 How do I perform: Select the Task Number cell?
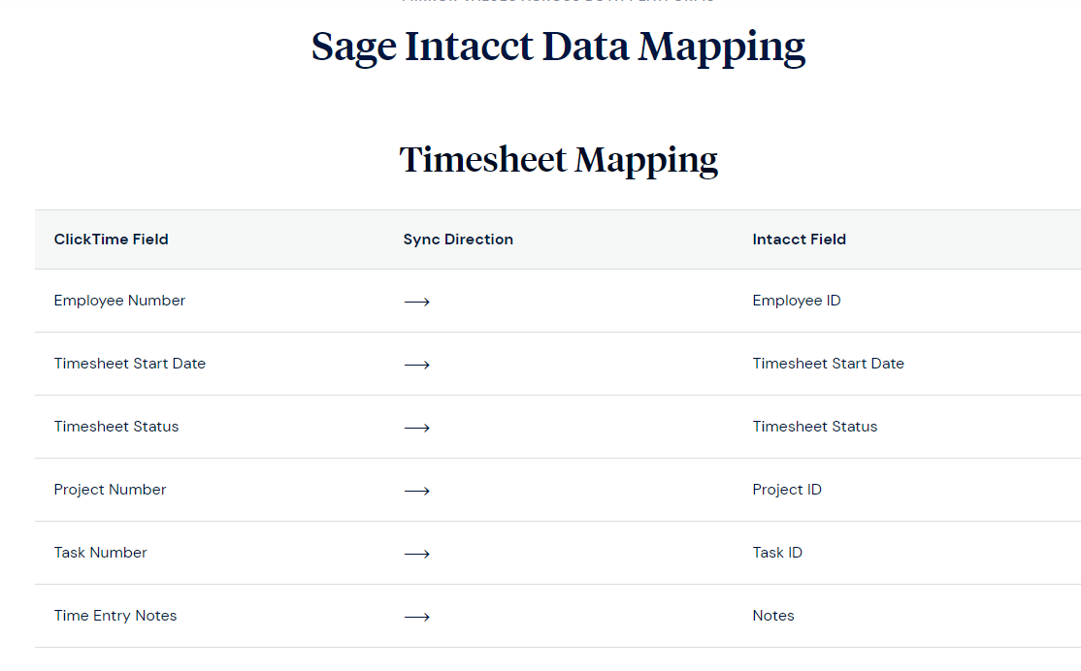(100, 553)
